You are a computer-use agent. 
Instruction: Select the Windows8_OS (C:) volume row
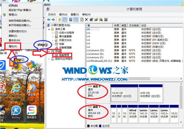pos(134,61)
